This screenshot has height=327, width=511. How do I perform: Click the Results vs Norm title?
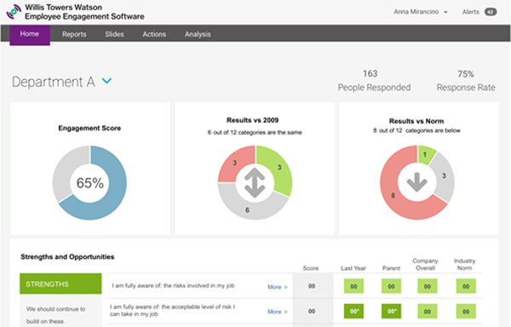416,121
